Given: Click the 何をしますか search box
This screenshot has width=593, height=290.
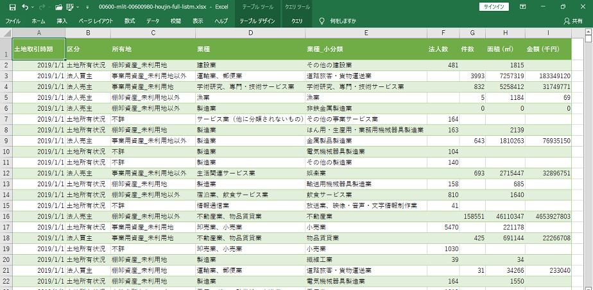Looking at the screenshot, I should 343,21.
